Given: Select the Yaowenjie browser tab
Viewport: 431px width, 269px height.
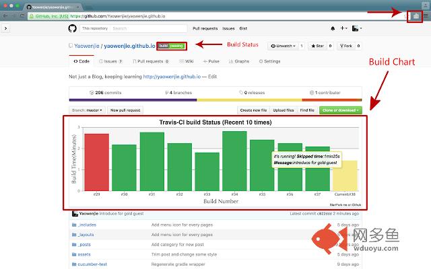Looking at the screenshot, I should (53, 7).
